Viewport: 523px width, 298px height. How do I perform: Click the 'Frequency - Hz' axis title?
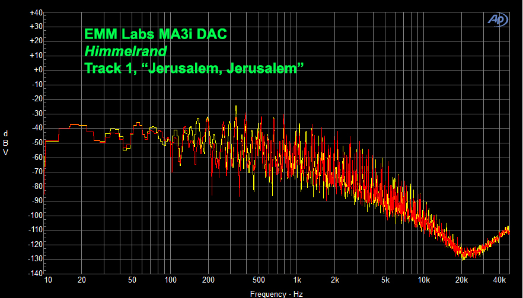click(276, 294)
